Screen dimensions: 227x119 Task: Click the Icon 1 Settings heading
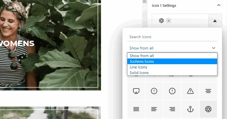(x=164, y=5)
